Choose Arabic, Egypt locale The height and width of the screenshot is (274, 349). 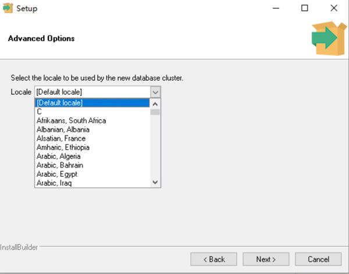pyautogui.click(x=56, y=174)
